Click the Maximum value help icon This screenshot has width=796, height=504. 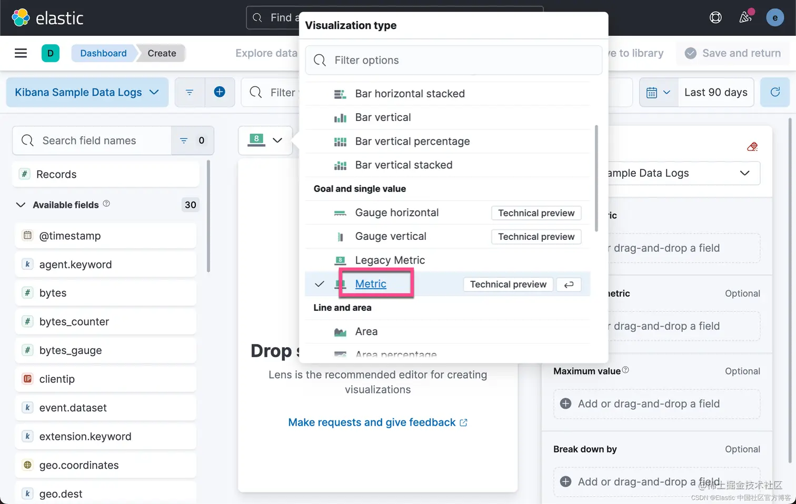(625, 370)
